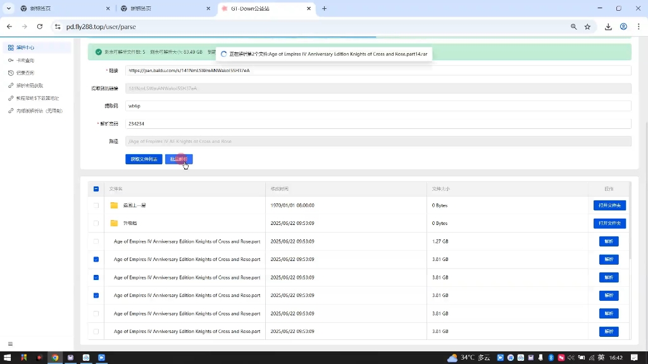Open the Windows Start button
This screenshot has height=364, width=648.
point(7,358)
